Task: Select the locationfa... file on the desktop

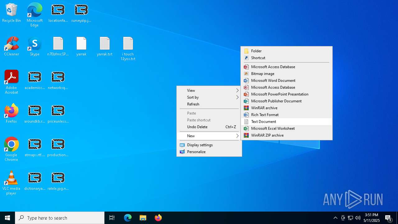Action: [x=58, y=13]
